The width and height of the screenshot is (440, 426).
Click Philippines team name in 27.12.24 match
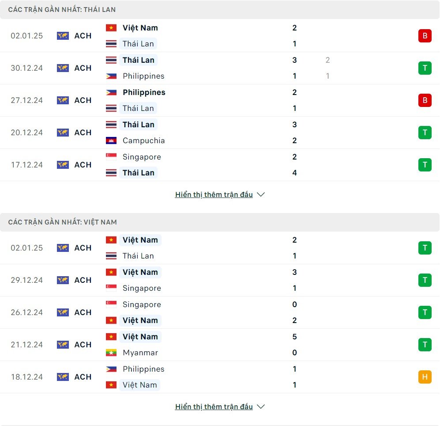click(x=144, y=92)
